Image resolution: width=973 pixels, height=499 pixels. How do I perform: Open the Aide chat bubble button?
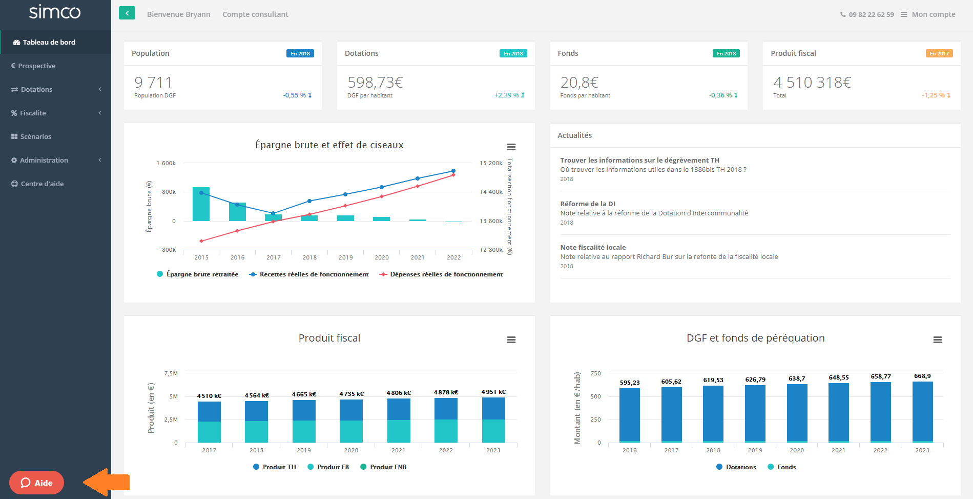point(36,483)
